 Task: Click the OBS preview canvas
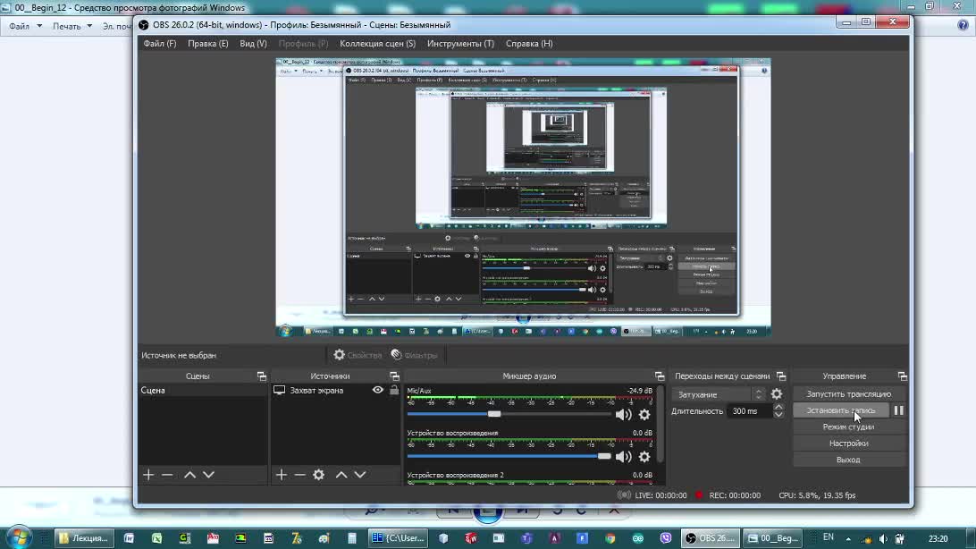524,198
